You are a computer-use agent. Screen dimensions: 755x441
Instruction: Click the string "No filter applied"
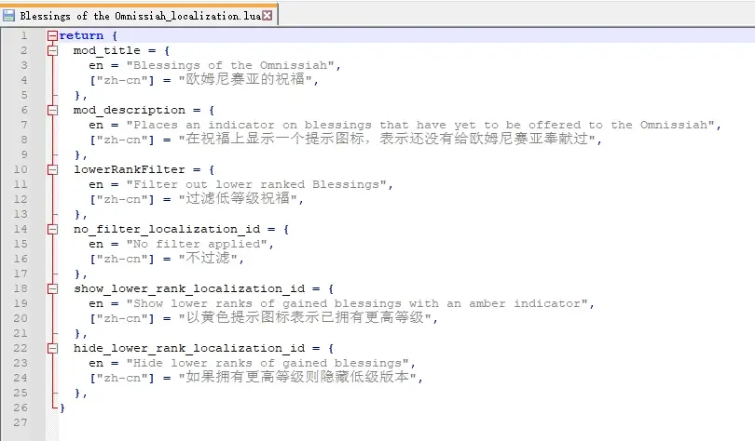(197, 244)
